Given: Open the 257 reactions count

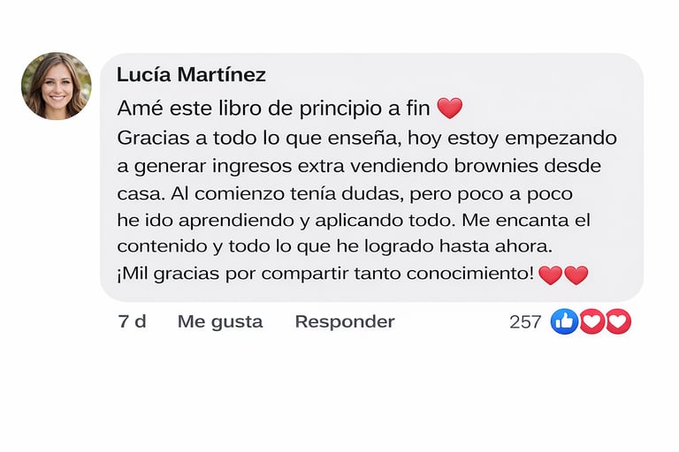Looking at the screenshot, I should (525, 322).
